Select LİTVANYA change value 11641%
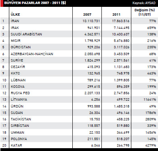158x151 pixels. (x=150, y=99)
